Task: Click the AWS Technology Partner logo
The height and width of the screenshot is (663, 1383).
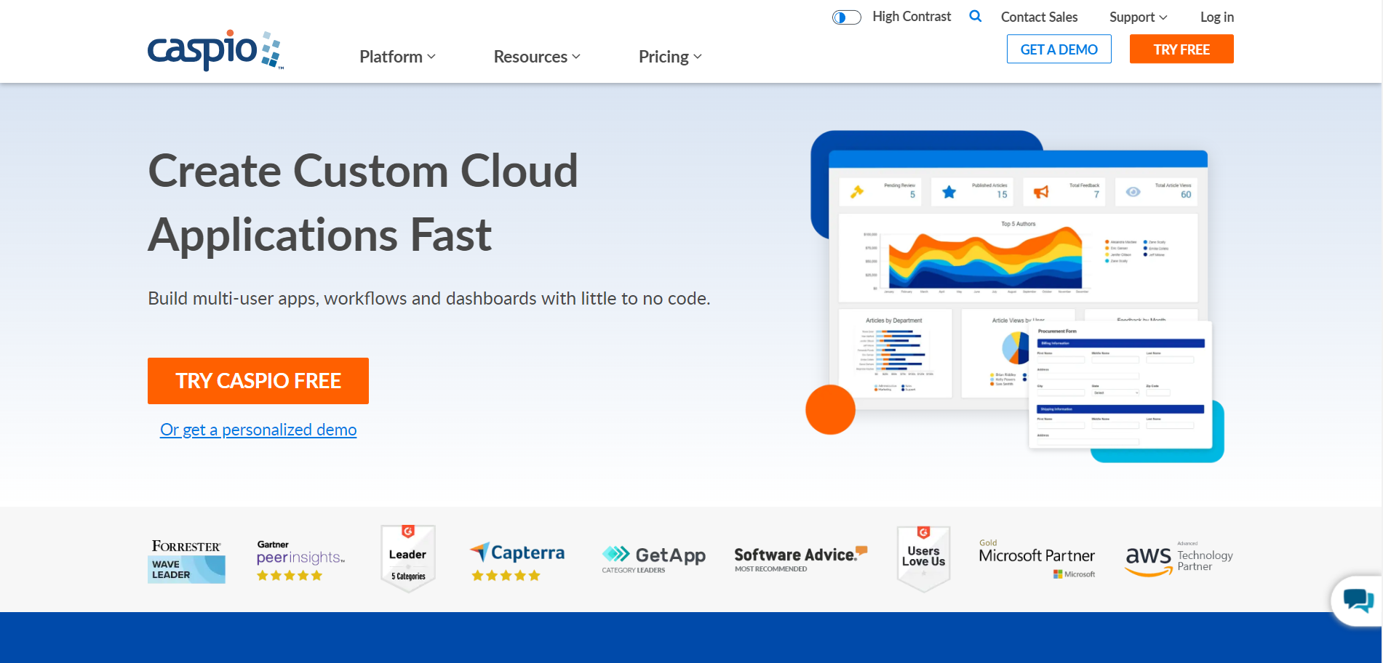Action: pyautogui.click(x=1179, y=559)
